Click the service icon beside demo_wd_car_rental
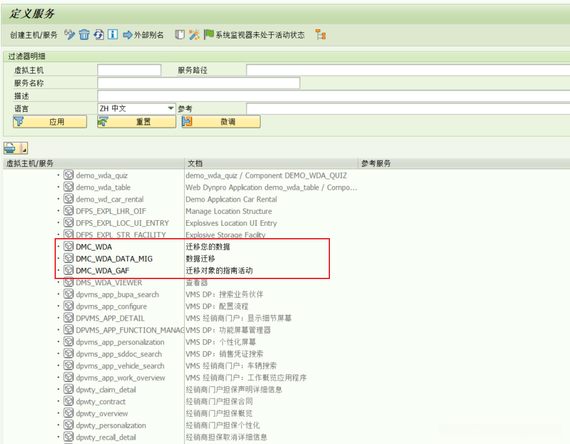This screenshot has height=444, width=570. (68, 199)
